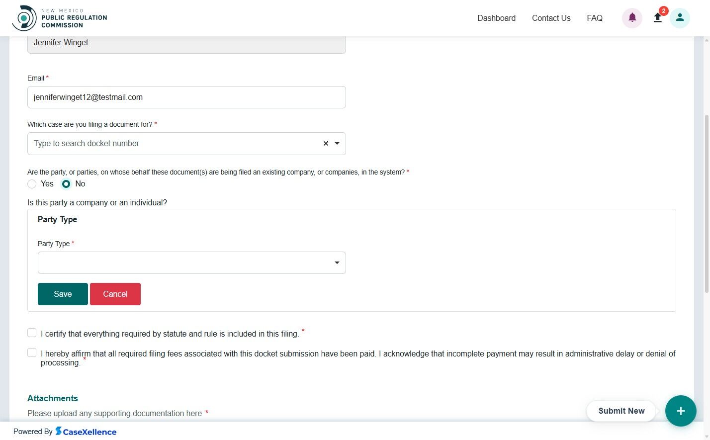This screenshot has height=440, width=710.
Task: Expand the docket number dropdown arrow
Action: pyautogui.click(x=337, y=144)
